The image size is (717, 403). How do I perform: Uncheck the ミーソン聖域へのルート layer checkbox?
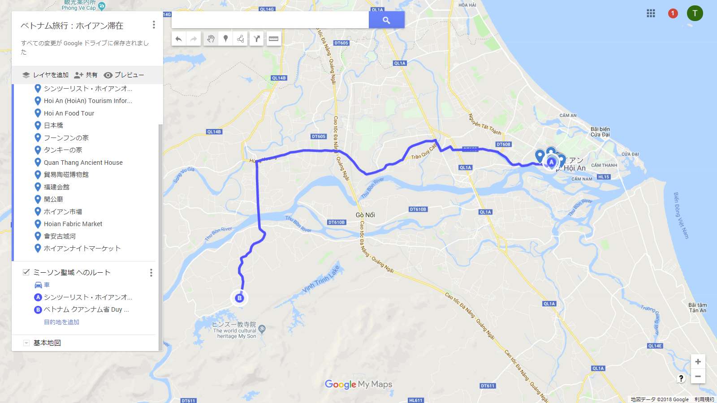point(26,272)
